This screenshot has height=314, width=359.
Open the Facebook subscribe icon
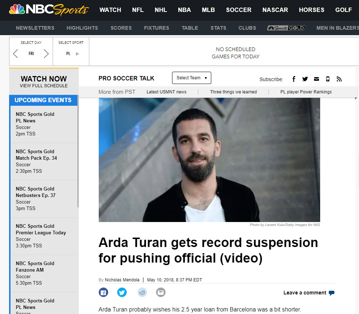[294, 79]
